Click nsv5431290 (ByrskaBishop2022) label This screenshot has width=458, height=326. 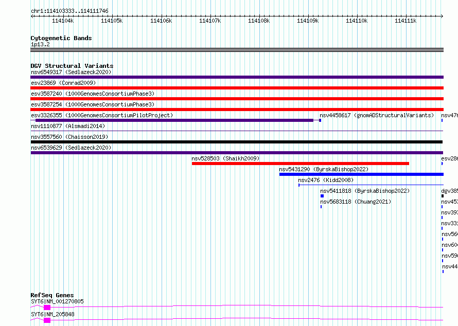(x=324, y=169)
